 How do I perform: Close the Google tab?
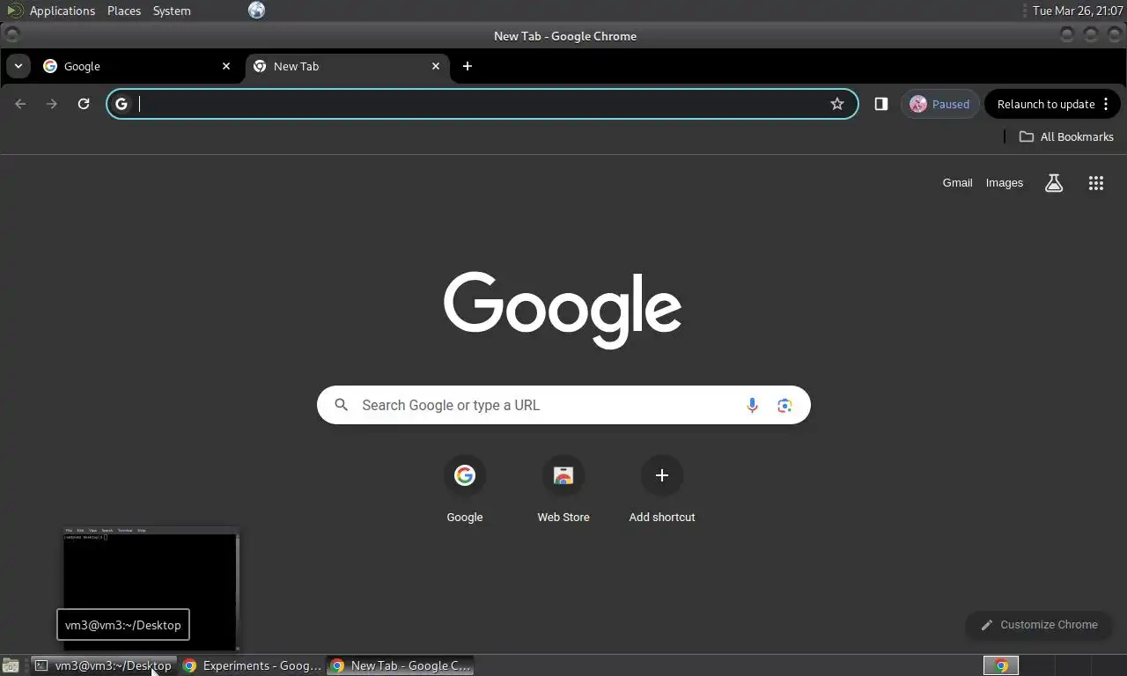226,66
